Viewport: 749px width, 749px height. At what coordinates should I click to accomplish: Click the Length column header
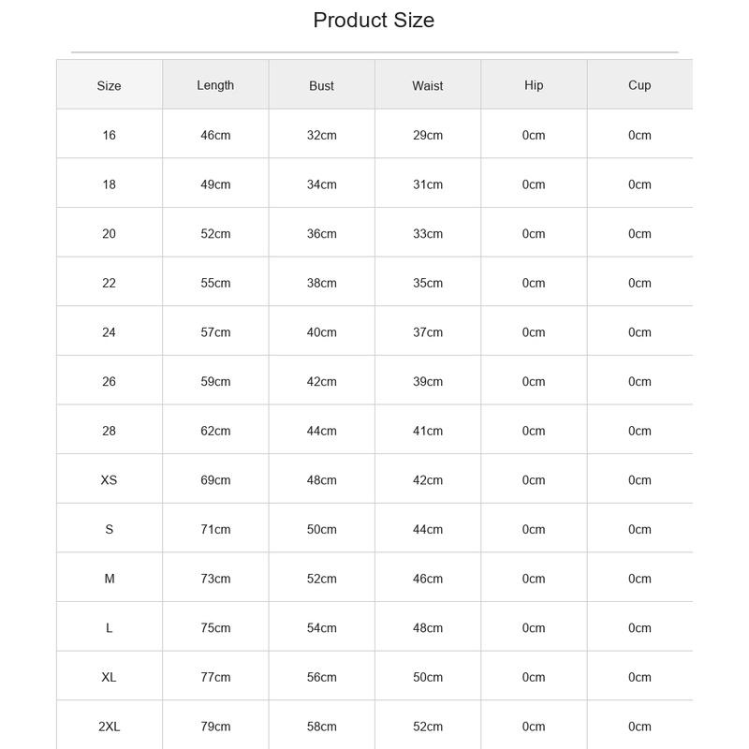(x=215, y=85)
